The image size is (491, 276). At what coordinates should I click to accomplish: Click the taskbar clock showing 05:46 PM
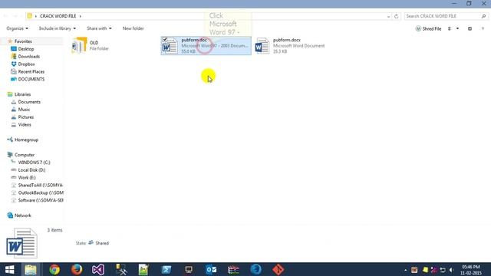470,270
